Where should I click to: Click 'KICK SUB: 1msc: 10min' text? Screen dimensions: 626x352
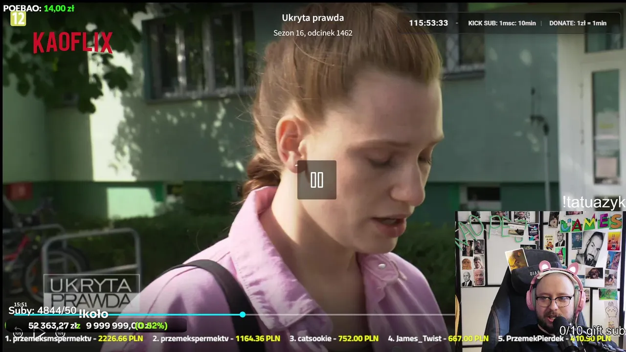pyautogui.click(x=502, y=23)
